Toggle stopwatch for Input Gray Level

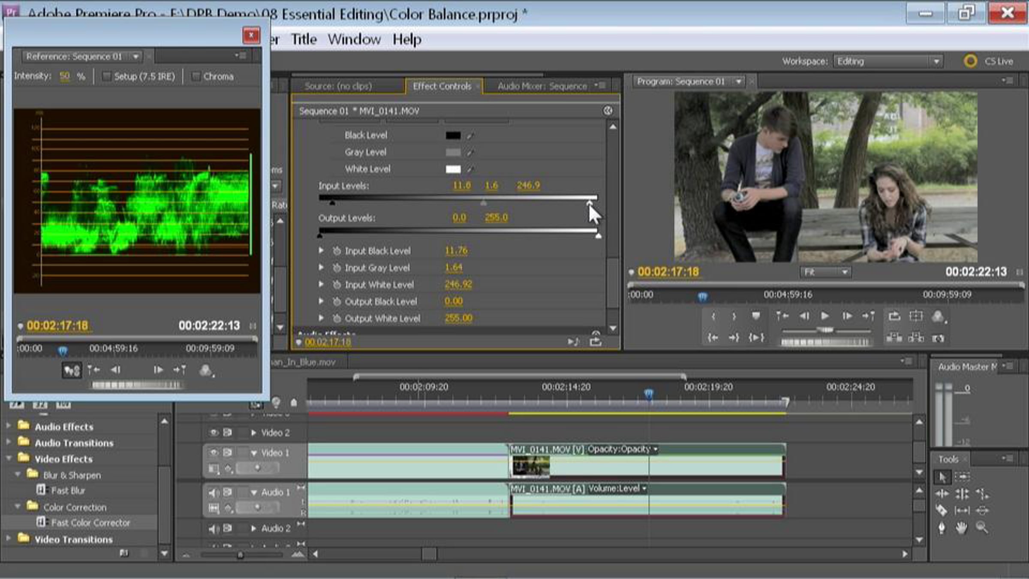point(337,268)
